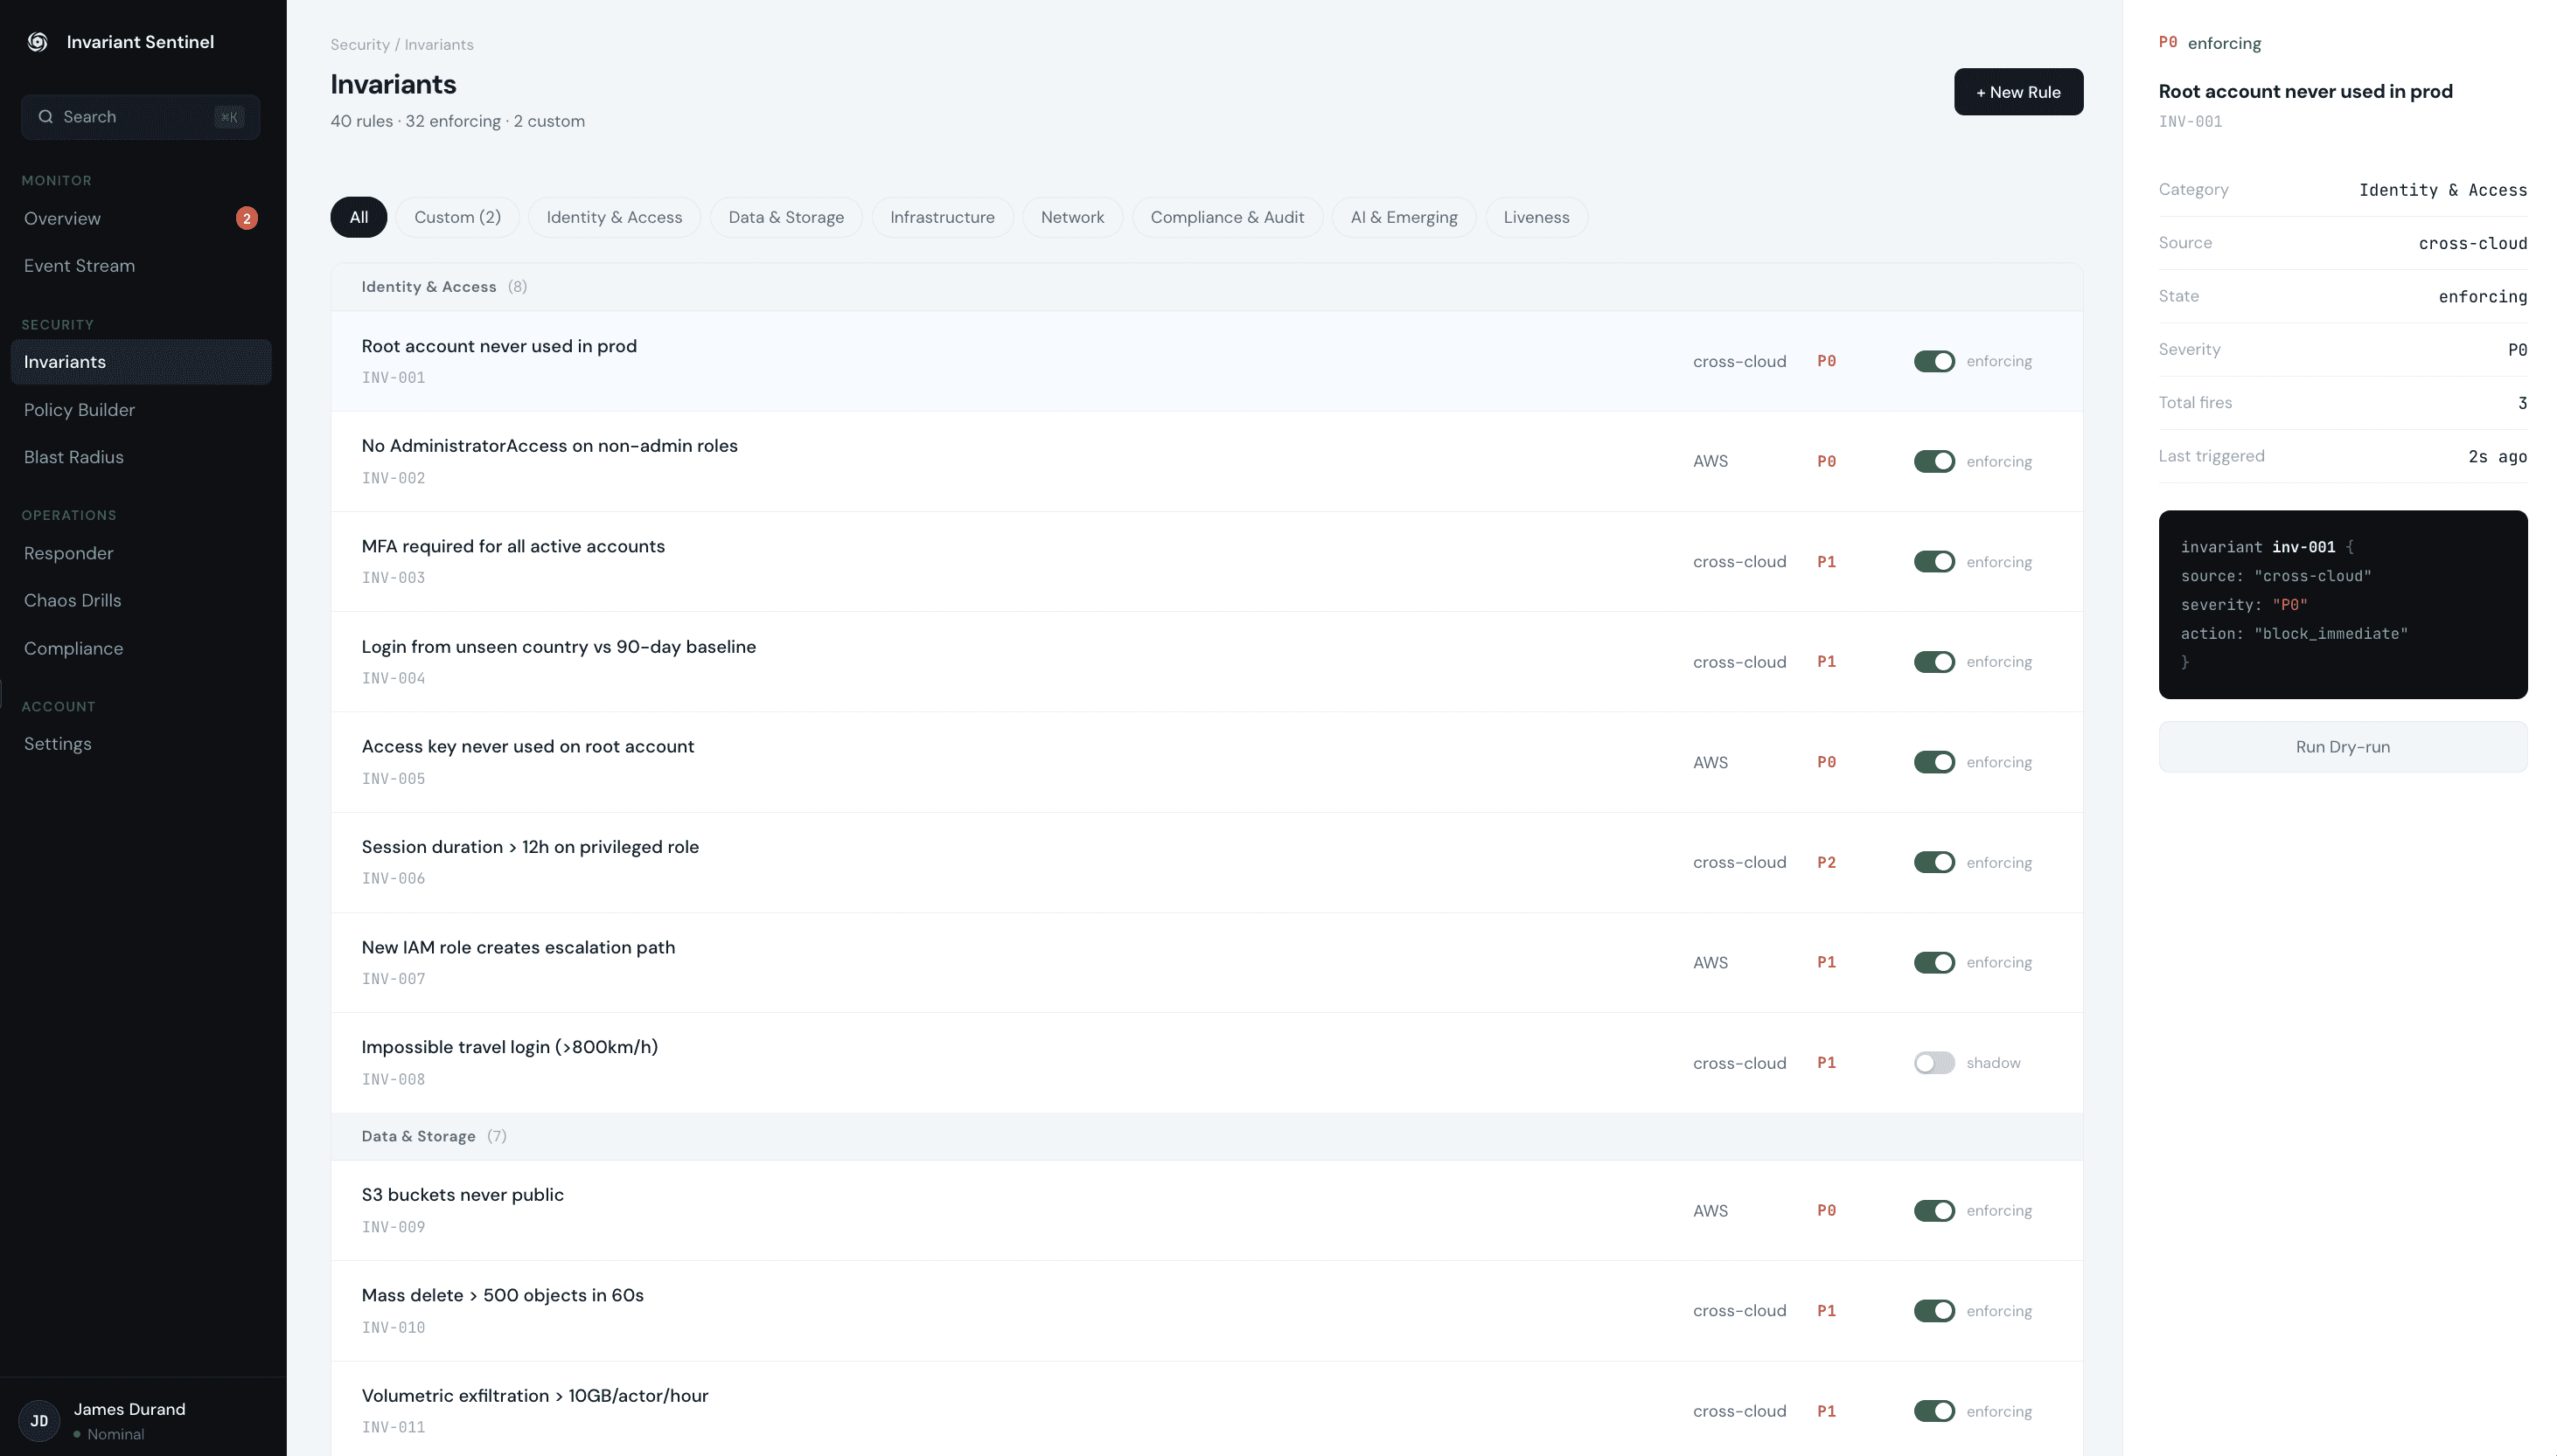
Task: Filter by AI & Emerging category
Action: (x=1403, y=217)
